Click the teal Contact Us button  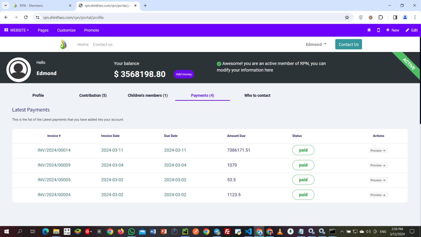[x=349, y=44]
